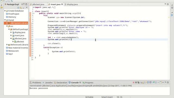Toggle import fold marker on line 1
Image resolution: width=174 pixels, height=98 pixels.
click(34, 7)
